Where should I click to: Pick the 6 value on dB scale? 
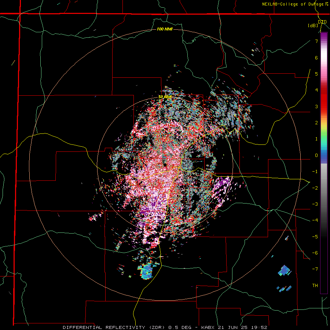[x=316, y=58]
